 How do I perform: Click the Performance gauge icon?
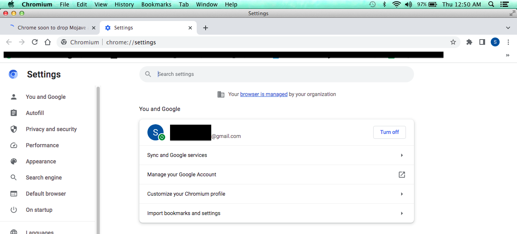pyautogui.click(x=14, y=145)
